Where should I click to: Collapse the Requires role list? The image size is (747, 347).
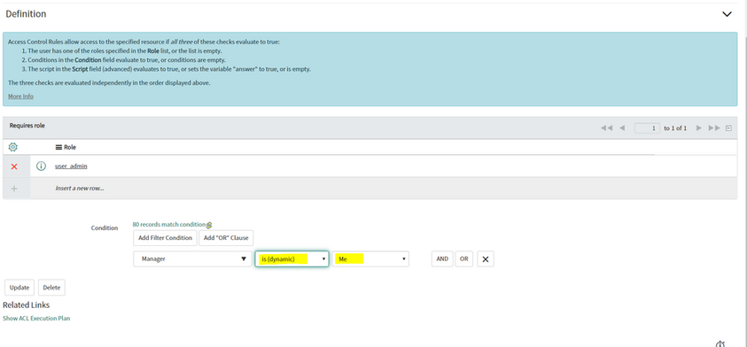pos(728,128)
